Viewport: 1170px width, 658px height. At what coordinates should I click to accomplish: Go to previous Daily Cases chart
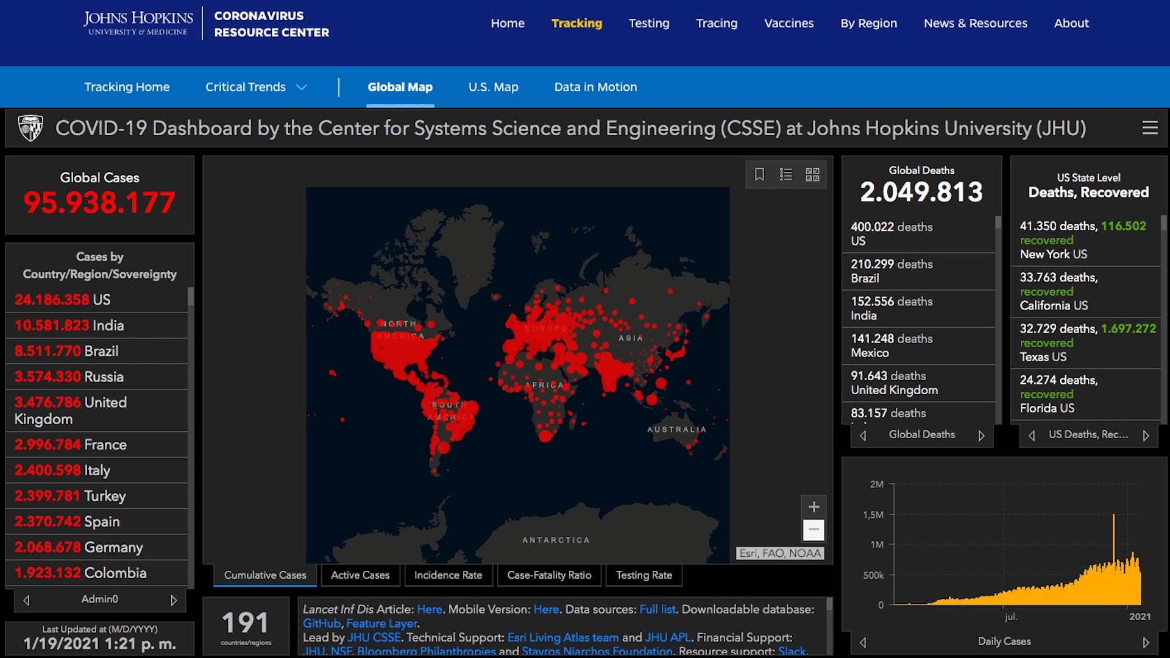coord(863,642)
